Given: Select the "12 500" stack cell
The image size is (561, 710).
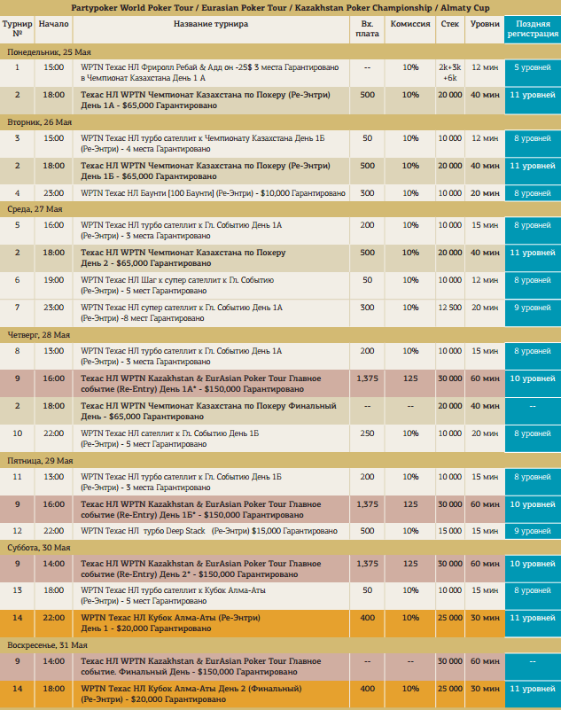Looking at the screenshot, I should [x=449, y=308].
